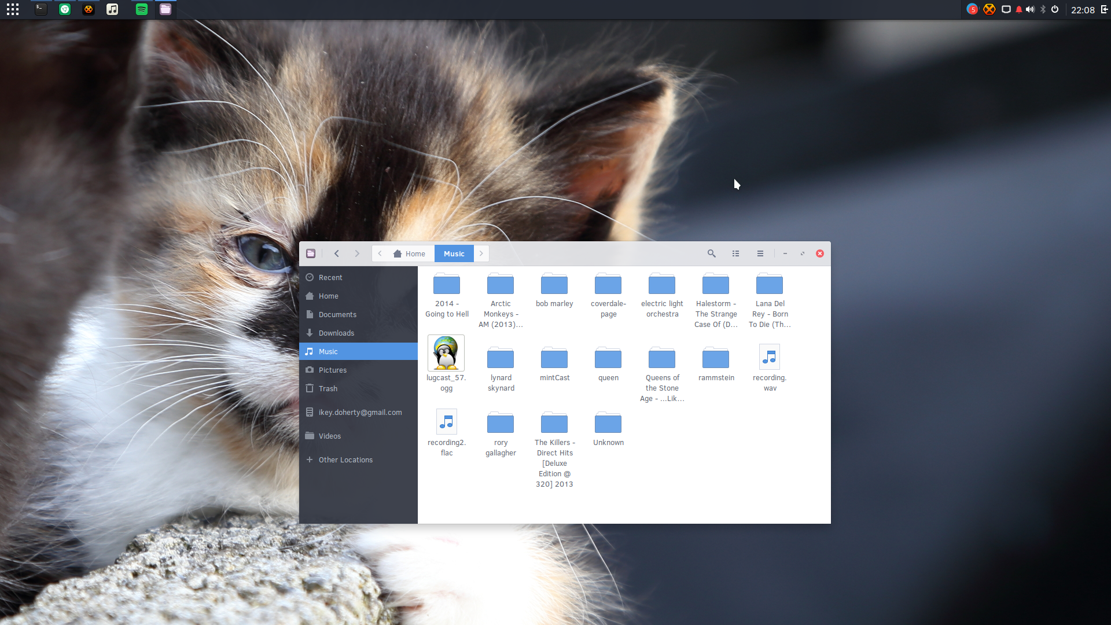
Task: Expand the path bar right chevron
Action: tap(481, 253)
